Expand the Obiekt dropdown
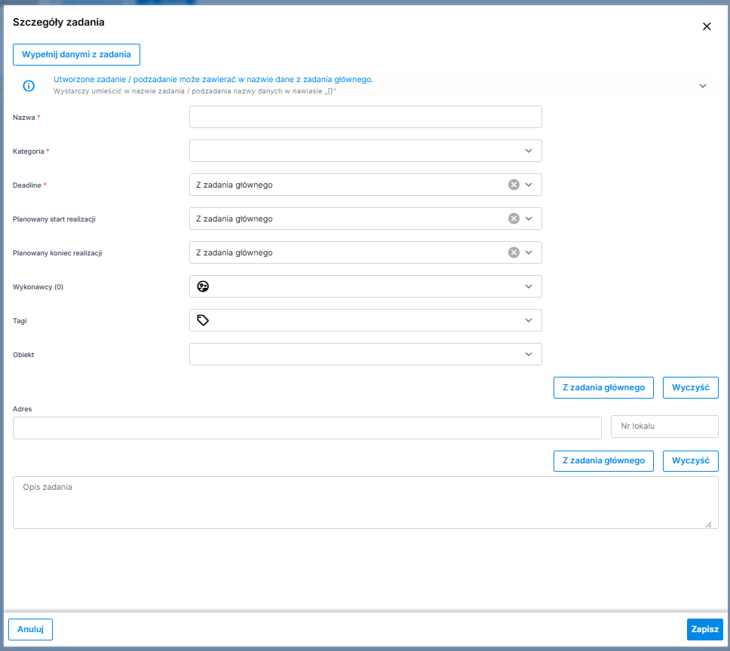730x651 pixels. coord(528,354)
